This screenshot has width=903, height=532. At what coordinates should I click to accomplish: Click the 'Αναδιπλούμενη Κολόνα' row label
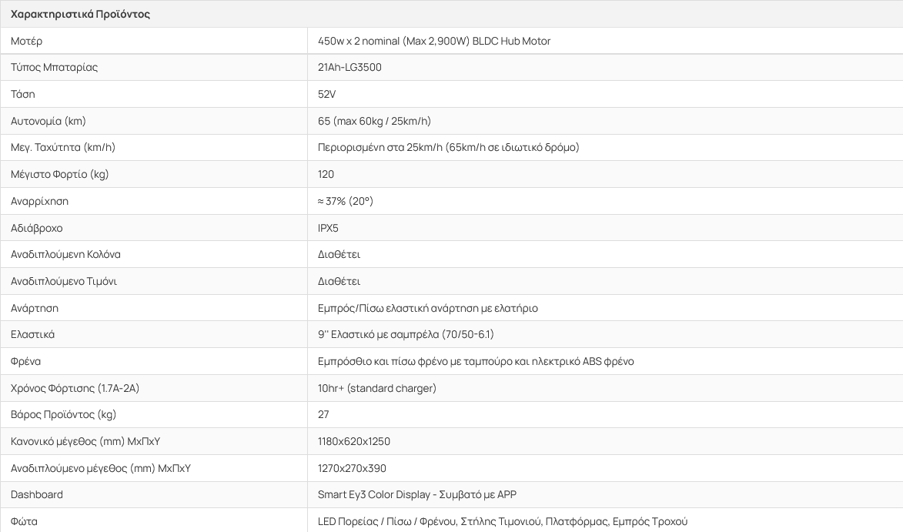[65, 254]
